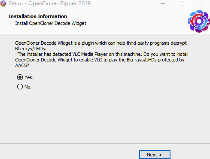The width and height of the screenshot is (210, 159).
Task: Click the greyed-out maximize window icon
Action: (x=182, y=3)
